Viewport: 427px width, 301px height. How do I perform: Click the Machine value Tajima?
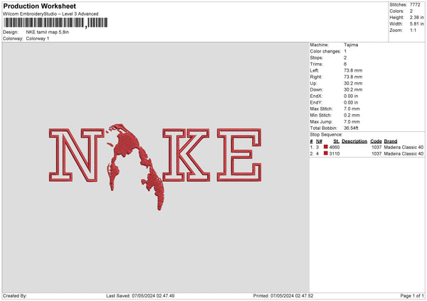tap(351, 45)
